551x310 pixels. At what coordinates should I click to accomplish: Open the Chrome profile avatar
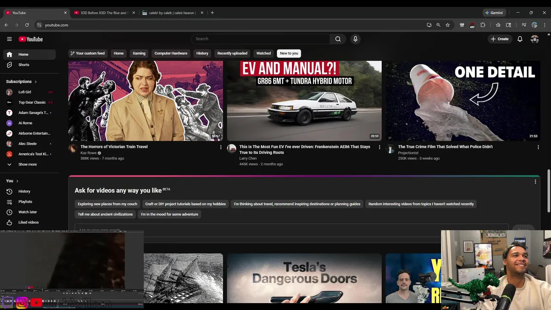point(534,25)
